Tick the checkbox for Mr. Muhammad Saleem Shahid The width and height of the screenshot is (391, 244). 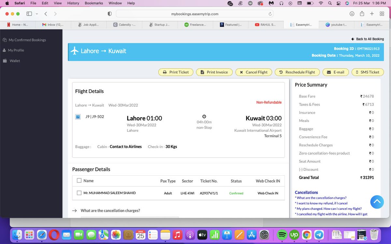79,193
